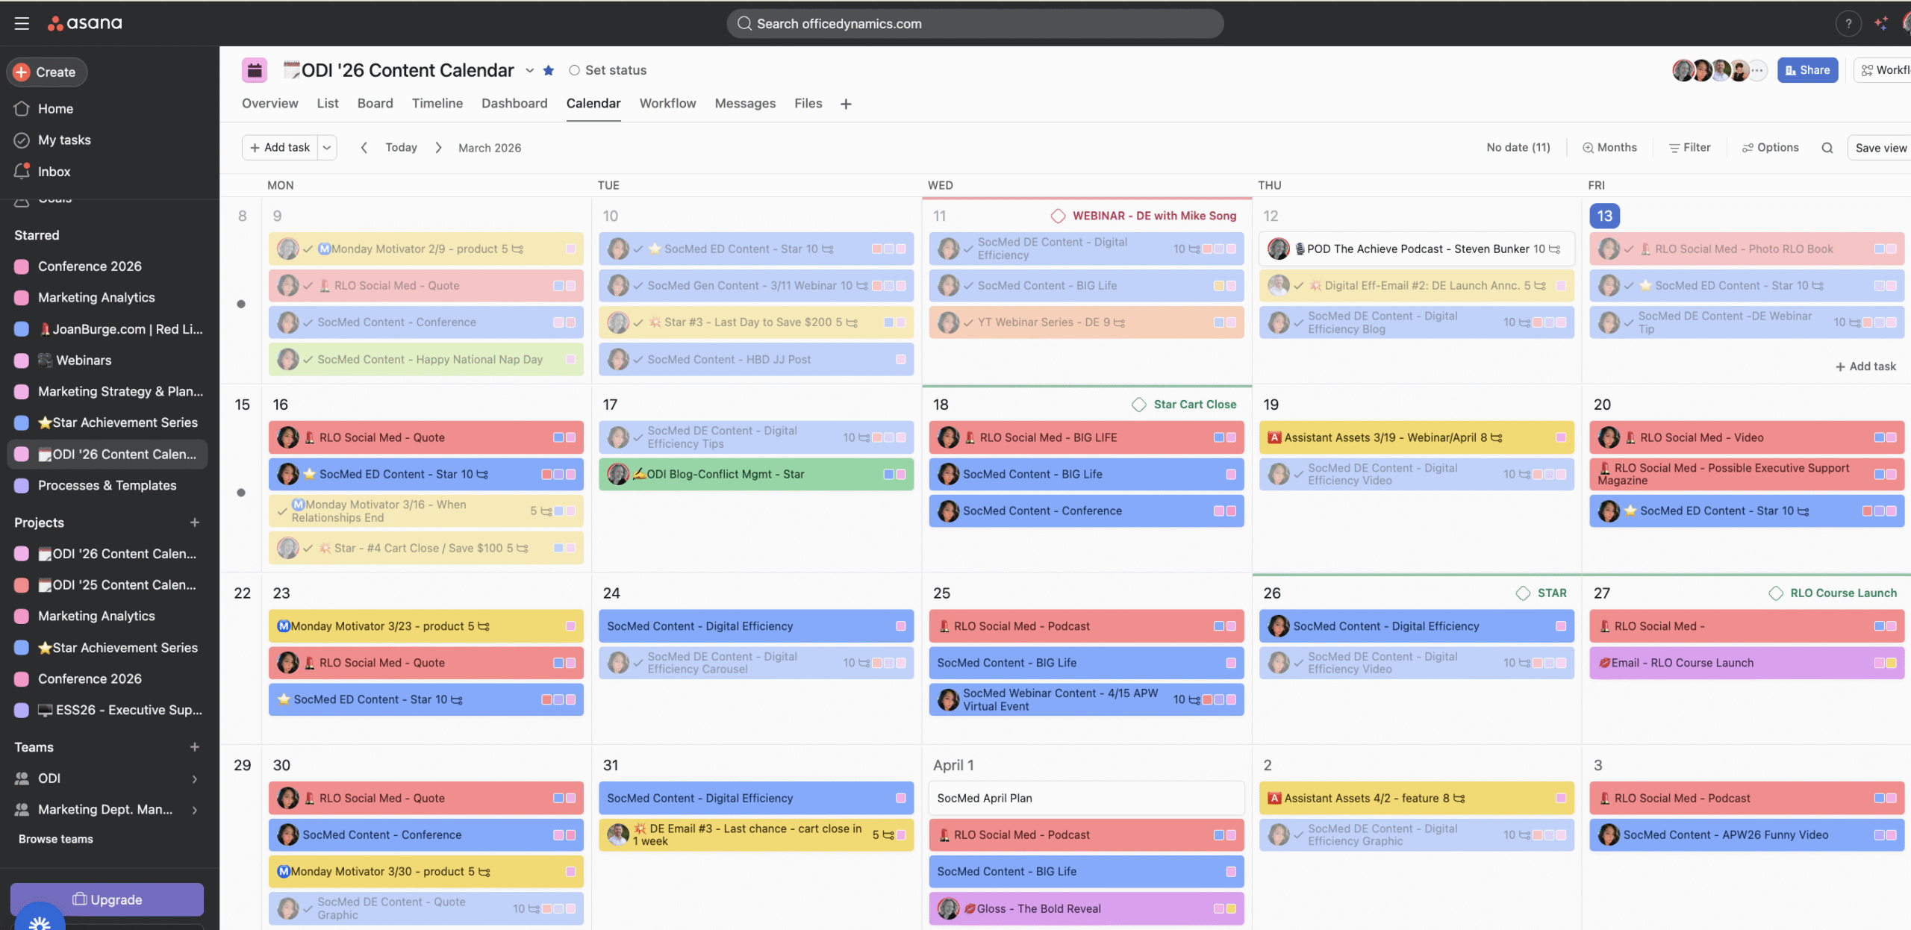Open the help question mark icon
The image size is (1911, 930).
pos(1848,23)
